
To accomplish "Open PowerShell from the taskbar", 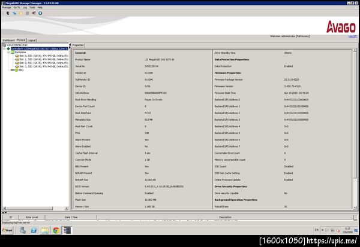I will pos(34,230).
